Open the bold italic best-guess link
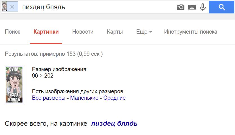Image resolution: width=235 pixels, height=135 pixels. 114,124
